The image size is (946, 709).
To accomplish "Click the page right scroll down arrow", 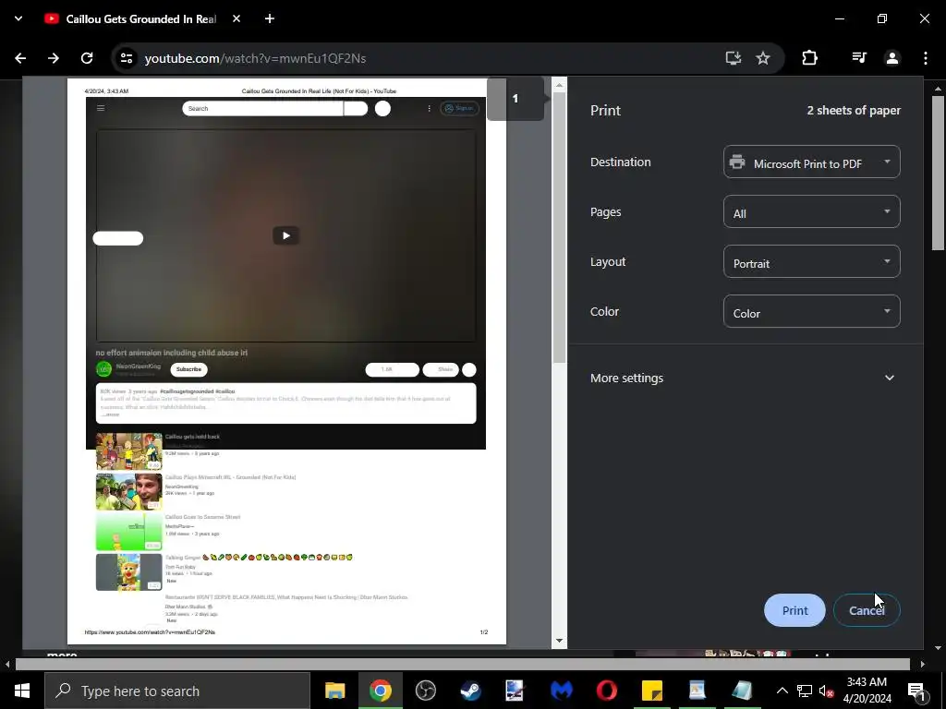I will (938, 649).
